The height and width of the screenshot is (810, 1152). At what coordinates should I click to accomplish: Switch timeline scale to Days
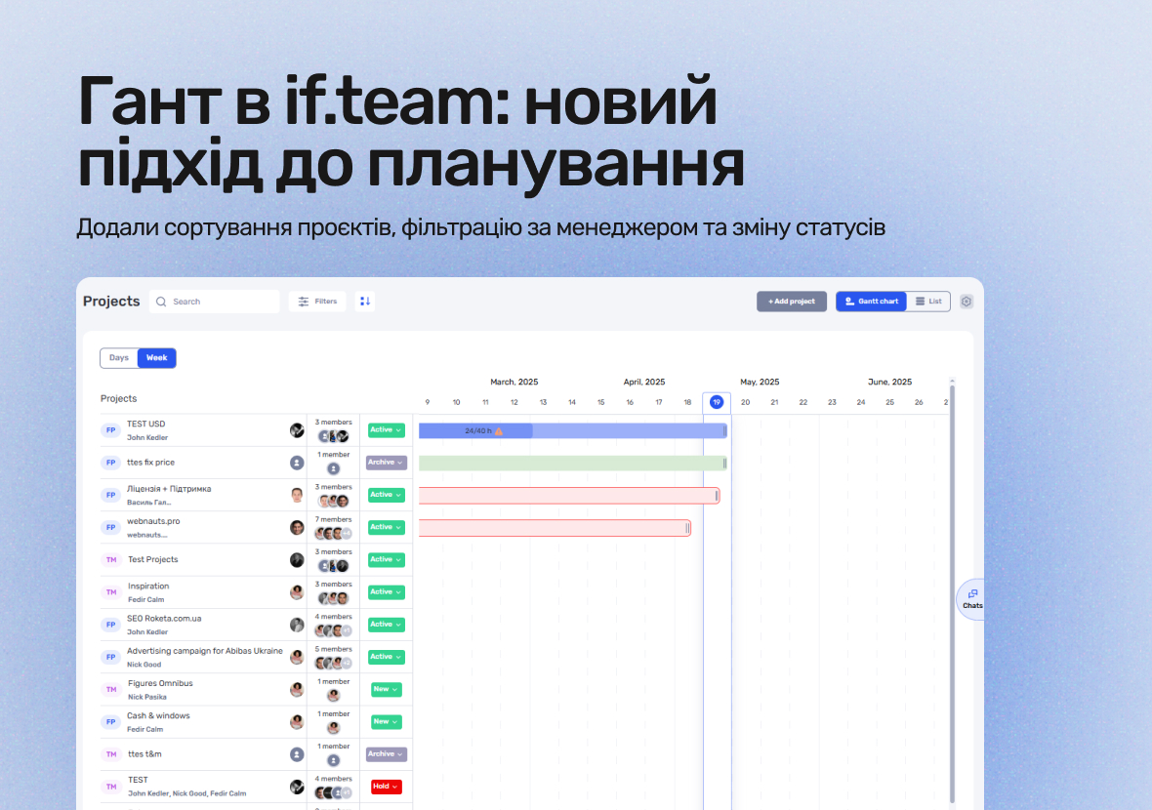point(119,357)
